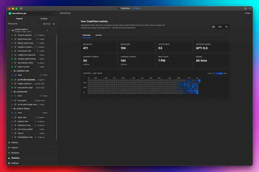Viewport: 259px width, 172px height.
Task: Select the Statistics chart icon in sidebar
Action: [9, 158]
